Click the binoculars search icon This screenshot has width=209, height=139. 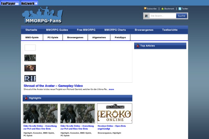point(146,16)
